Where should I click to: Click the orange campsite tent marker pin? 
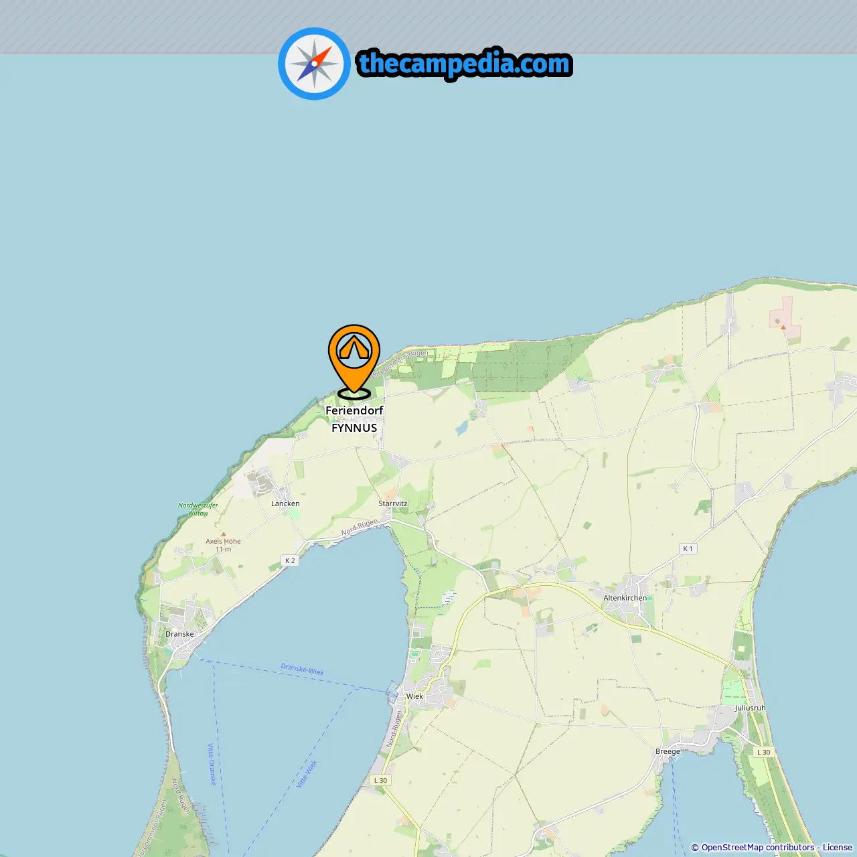354,362
